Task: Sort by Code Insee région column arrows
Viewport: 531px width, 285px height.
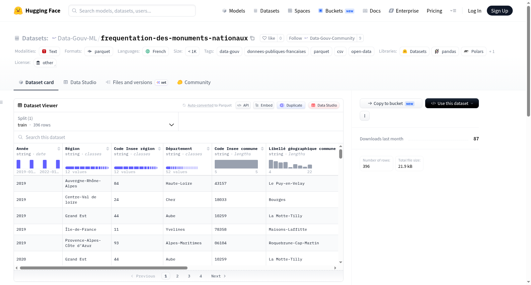Action: pos(159,149)
